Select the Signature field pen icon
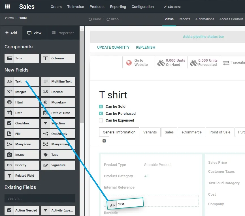Screen dimensions: 245x216 (45, 165)
